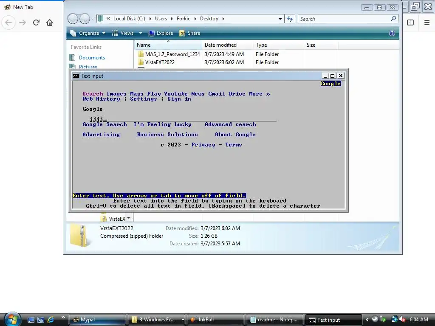The image size is (435, 326).
Task: Sort files by Size column
Action: point(321,45)
